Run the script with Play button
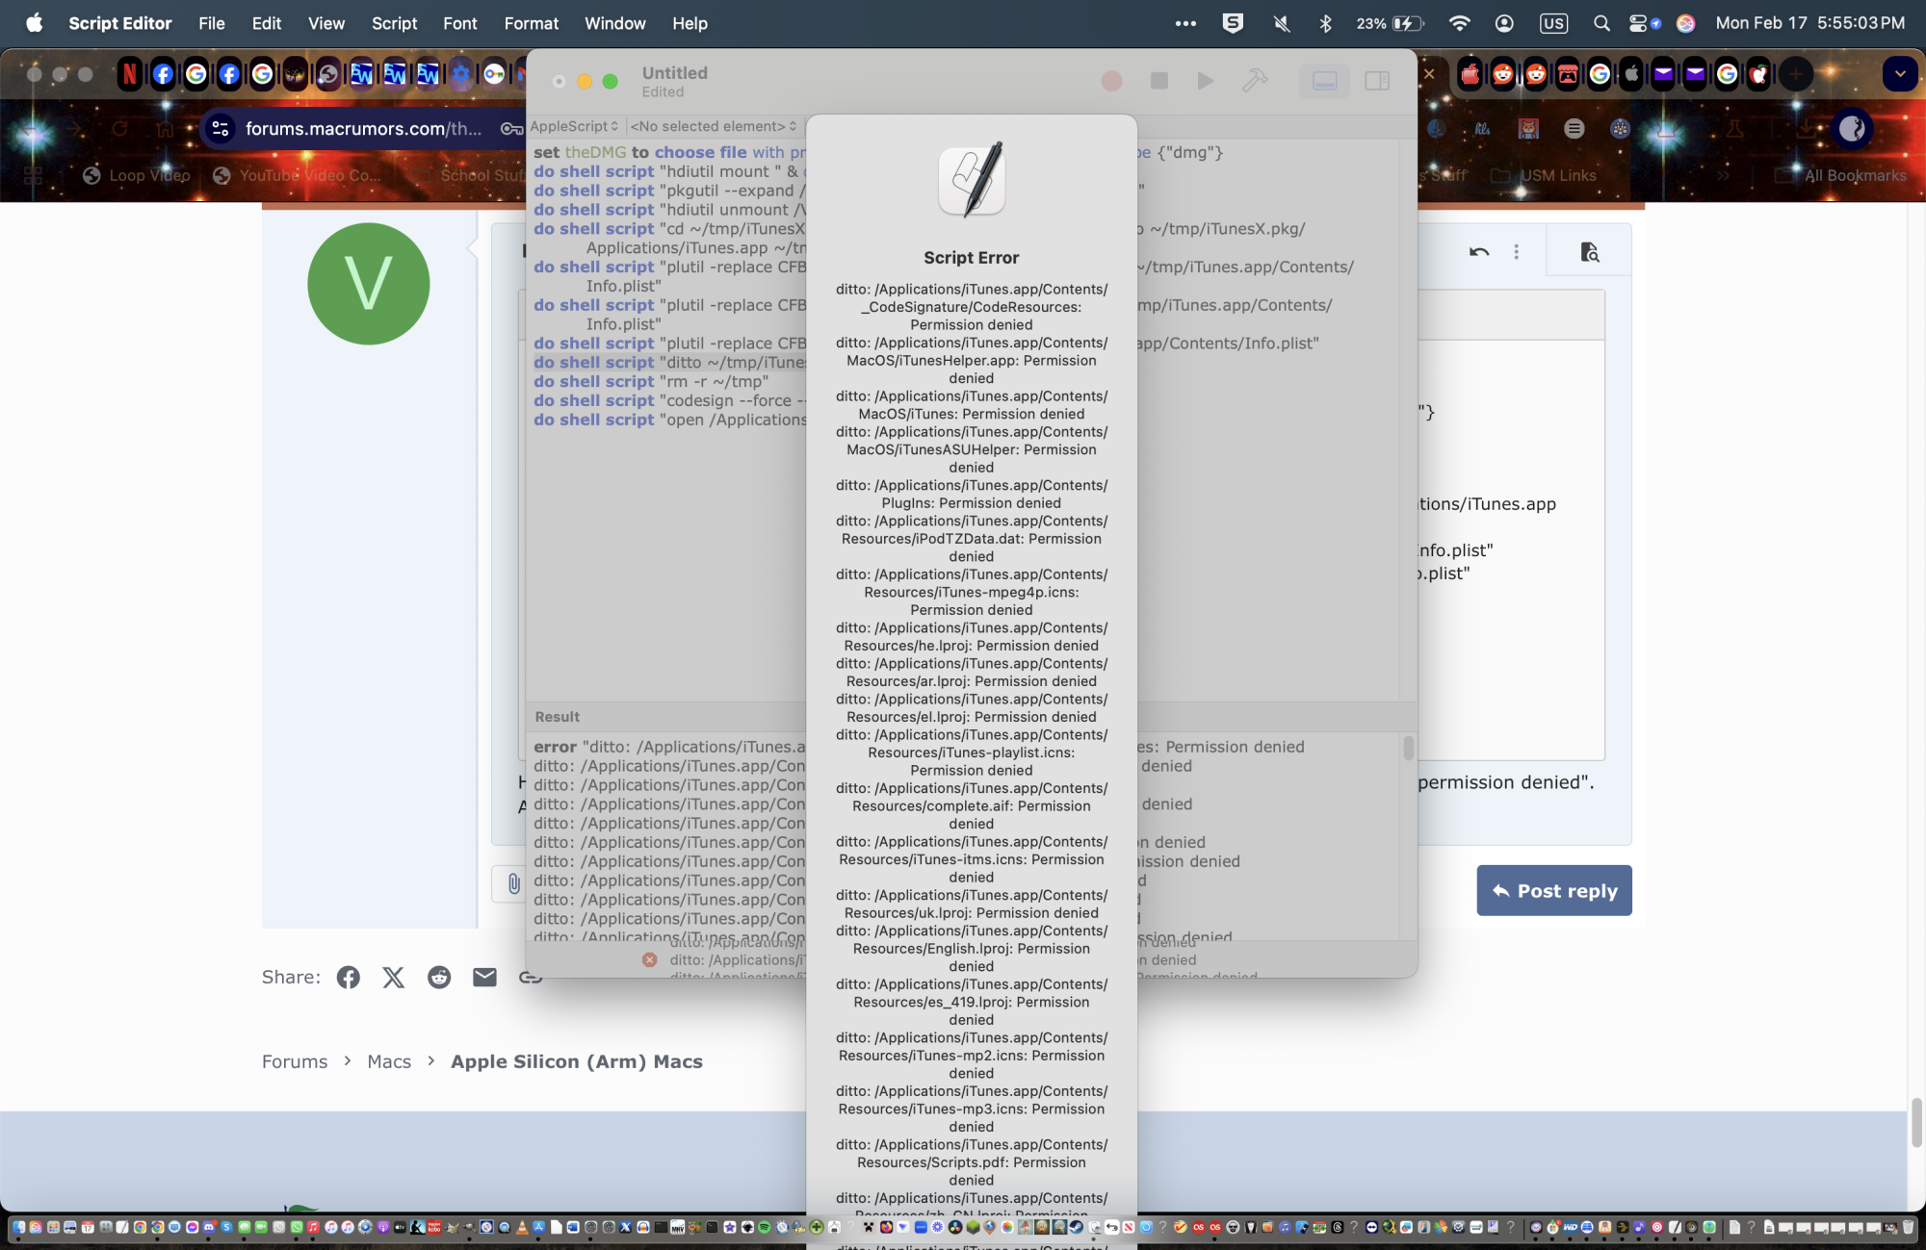Image resolution: width=1926 pixels, height=1250 pixels. pyautogui.click(x=1205, y=81)
